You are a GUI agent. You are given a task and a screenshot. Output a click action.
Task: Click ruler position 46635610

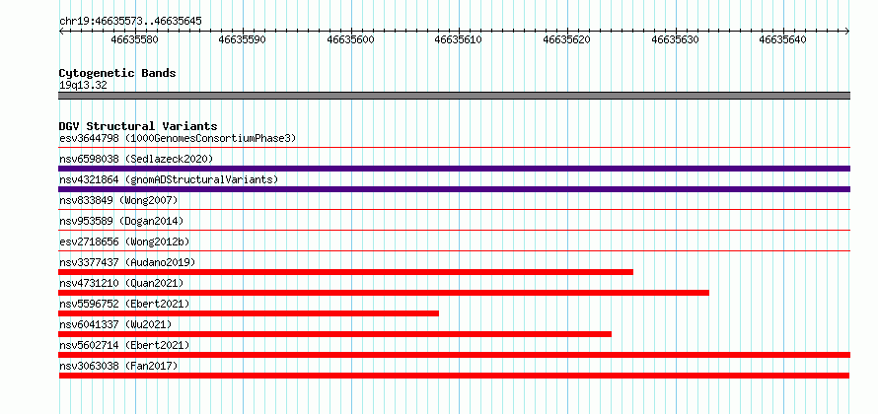coord(459,39)
